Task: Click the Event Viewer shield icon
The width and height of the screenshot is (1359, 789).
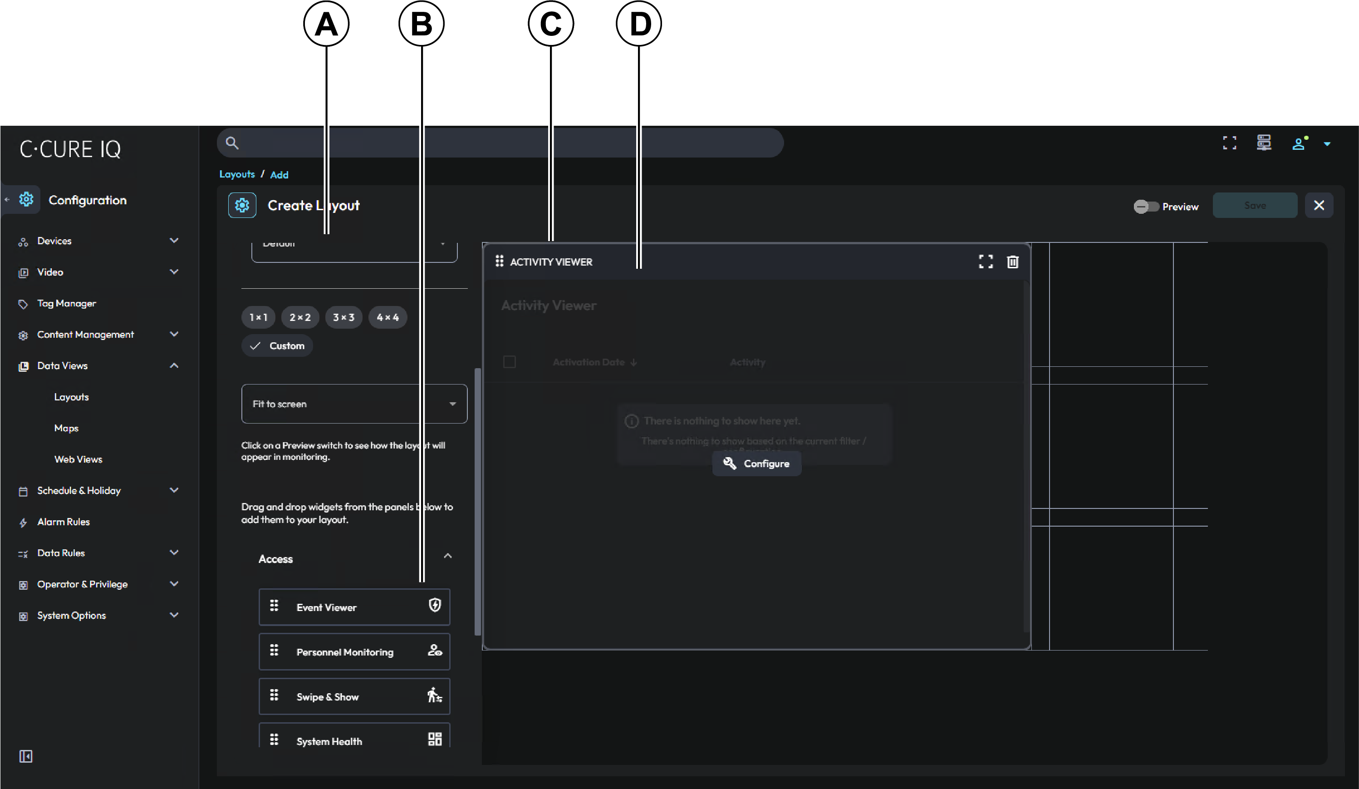Action: [x=435, y=606]
